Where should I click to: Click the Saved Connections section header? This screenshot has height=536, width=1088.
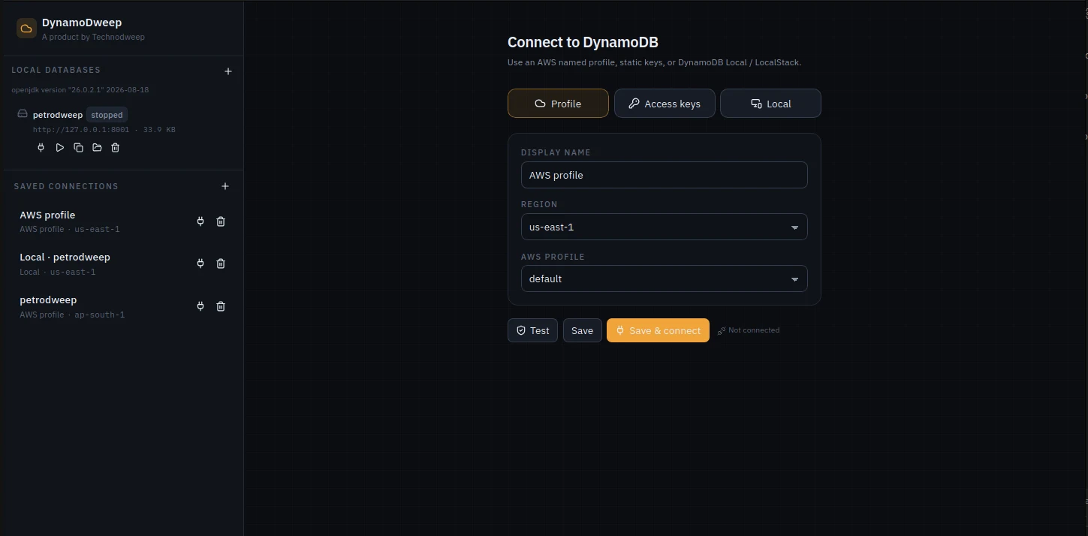(x=66, y=186)
